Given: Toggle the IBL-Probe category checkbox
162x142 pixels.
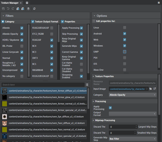Looking at the screenshot, I should (22, 46).
